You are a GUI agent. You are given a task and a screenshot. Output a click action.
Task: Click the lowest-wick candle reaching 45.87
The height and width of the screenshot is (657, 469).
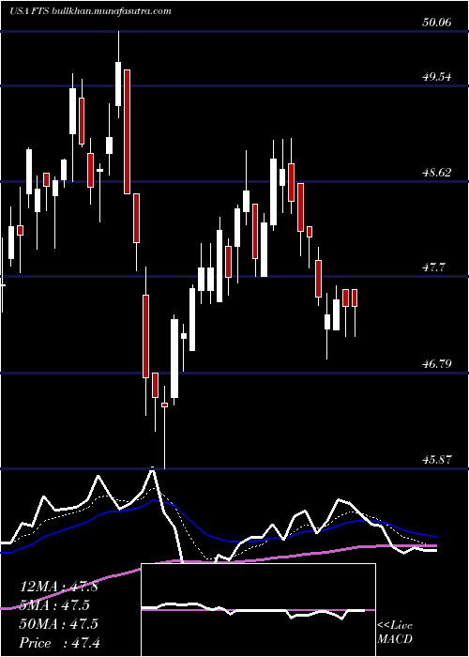pyautogui.click(x=164, y=434)
